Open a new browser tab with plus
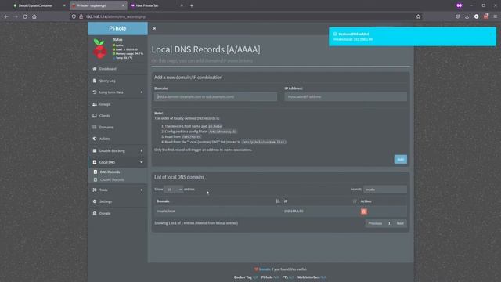 pyautogui.click(x=191, y=5)
